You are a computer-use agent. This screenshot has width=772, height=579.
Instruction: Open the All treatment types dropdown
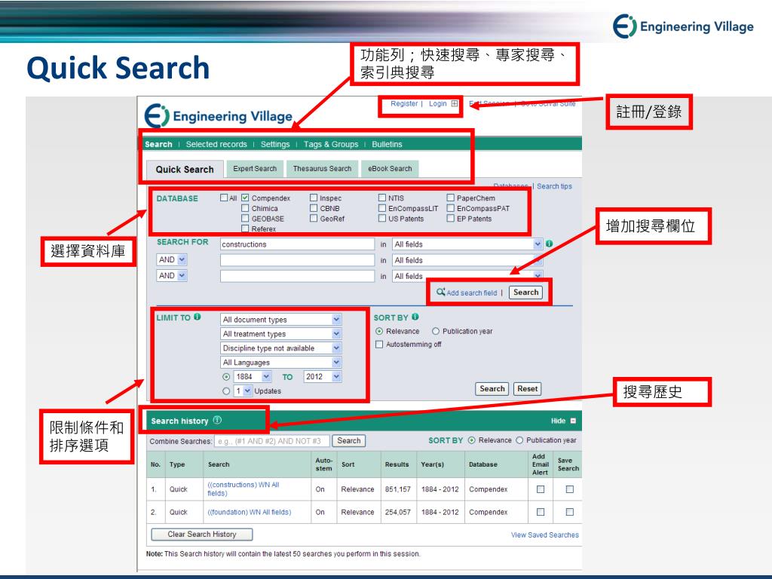280,334
